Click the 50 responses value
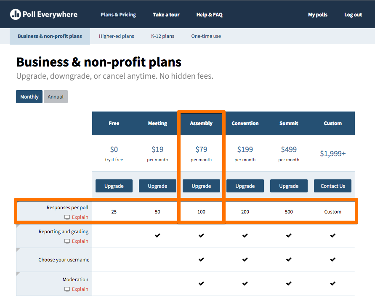The image size is (375, 296). click(x=157, y=212)
